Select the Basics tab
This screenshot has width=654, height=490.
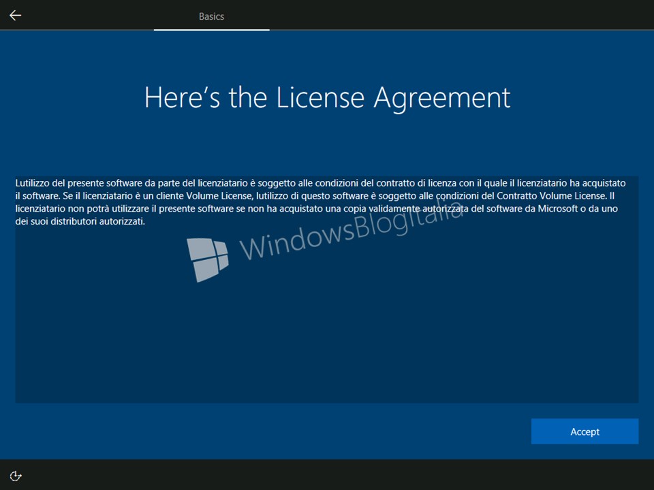tap(211, 16)
